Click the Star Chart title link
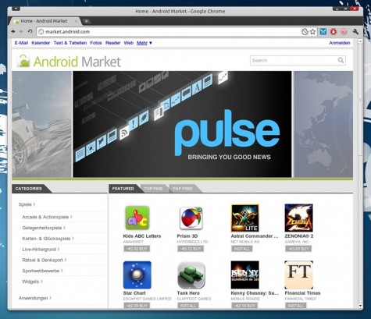 134,293
